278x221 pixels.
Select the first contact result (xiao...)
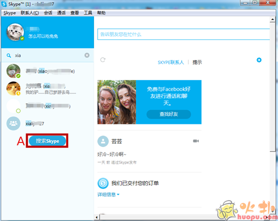coord(48,71)
